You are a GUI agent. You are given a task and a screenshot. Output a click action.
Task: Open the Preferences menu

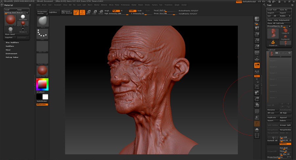pyautogui.click(x=125, y=5)
